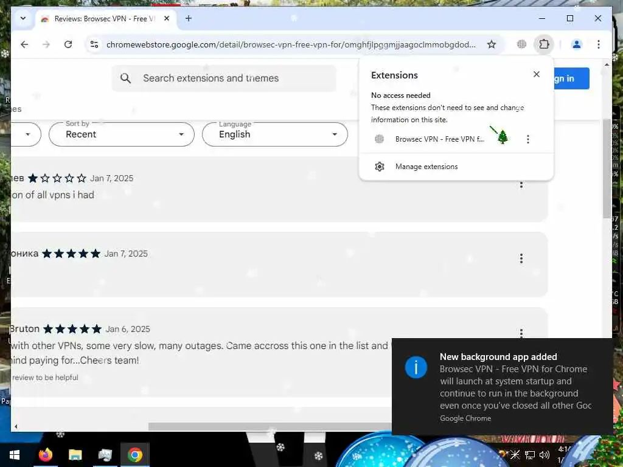Click the Browsec globe icon in toolbar
The width and height of the screenshot is (623, 467).
coord(521,44)
